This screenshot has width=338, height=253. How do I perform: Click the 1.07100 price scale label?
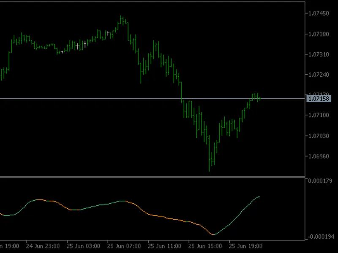tap(319, 115)
